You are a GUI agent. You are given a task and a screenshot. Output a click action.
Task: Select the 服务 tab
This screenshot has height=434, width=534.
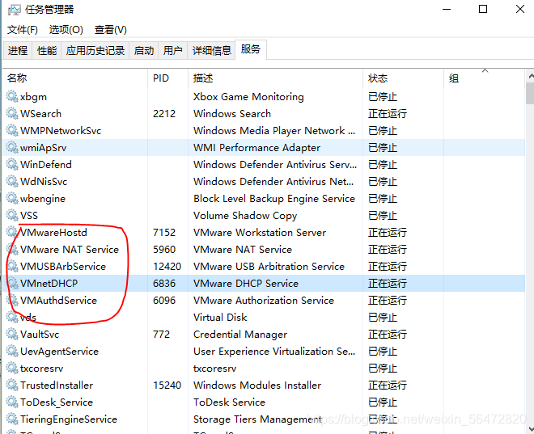(251, 49)
